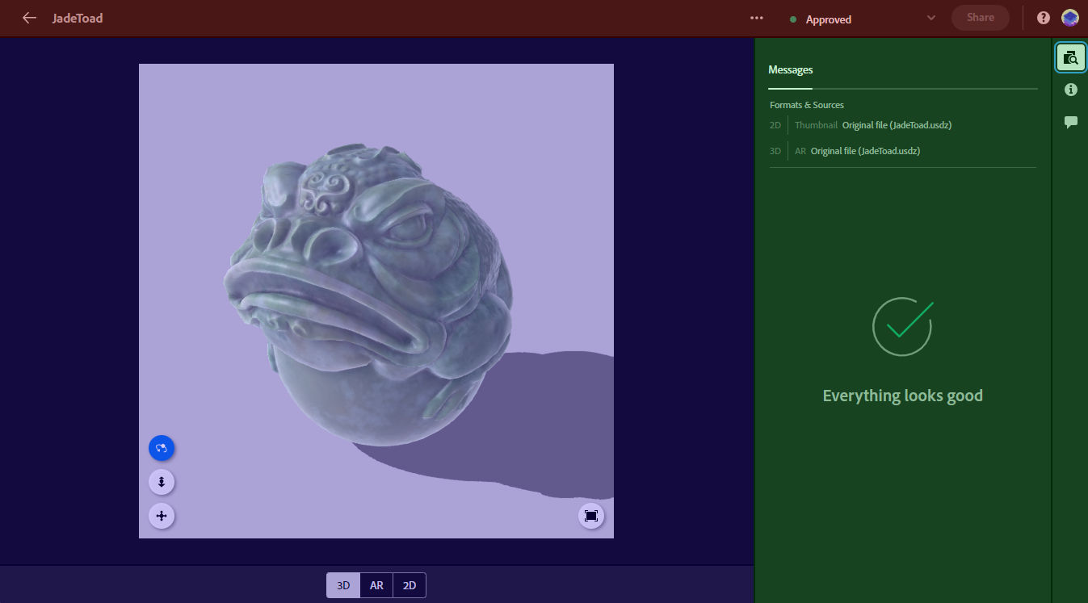This screenshot has height=603, width=1088.
Task: Open AR Original file (JadeToad.usdz) link
Action: [x=866, y=151]
